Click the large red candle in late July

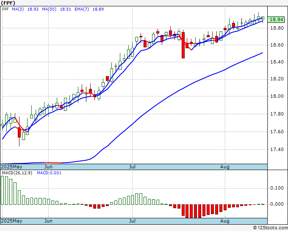coord(183,45)
